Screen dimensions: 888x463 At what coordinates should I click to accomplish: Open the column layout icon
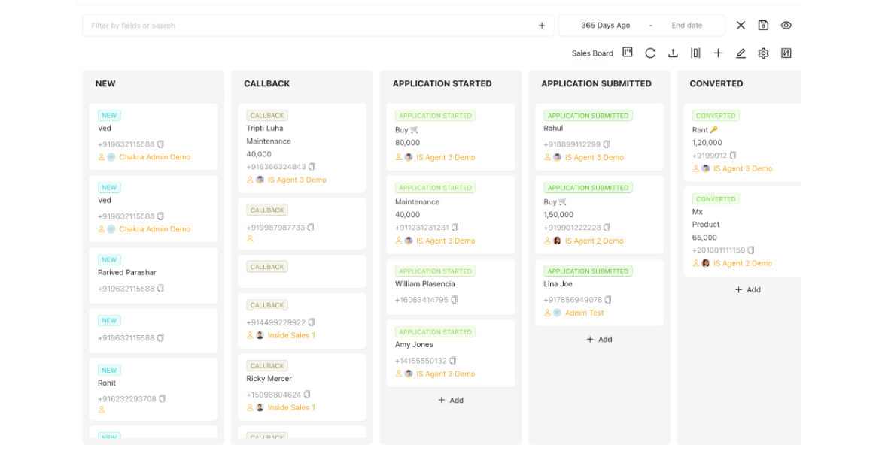tap(695, 53)
